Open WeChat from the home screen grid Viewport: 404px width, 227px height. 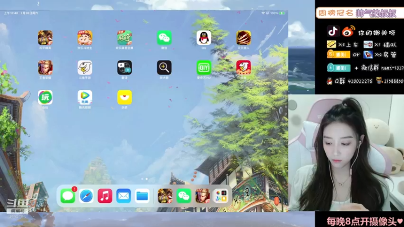tap(164, 38)
